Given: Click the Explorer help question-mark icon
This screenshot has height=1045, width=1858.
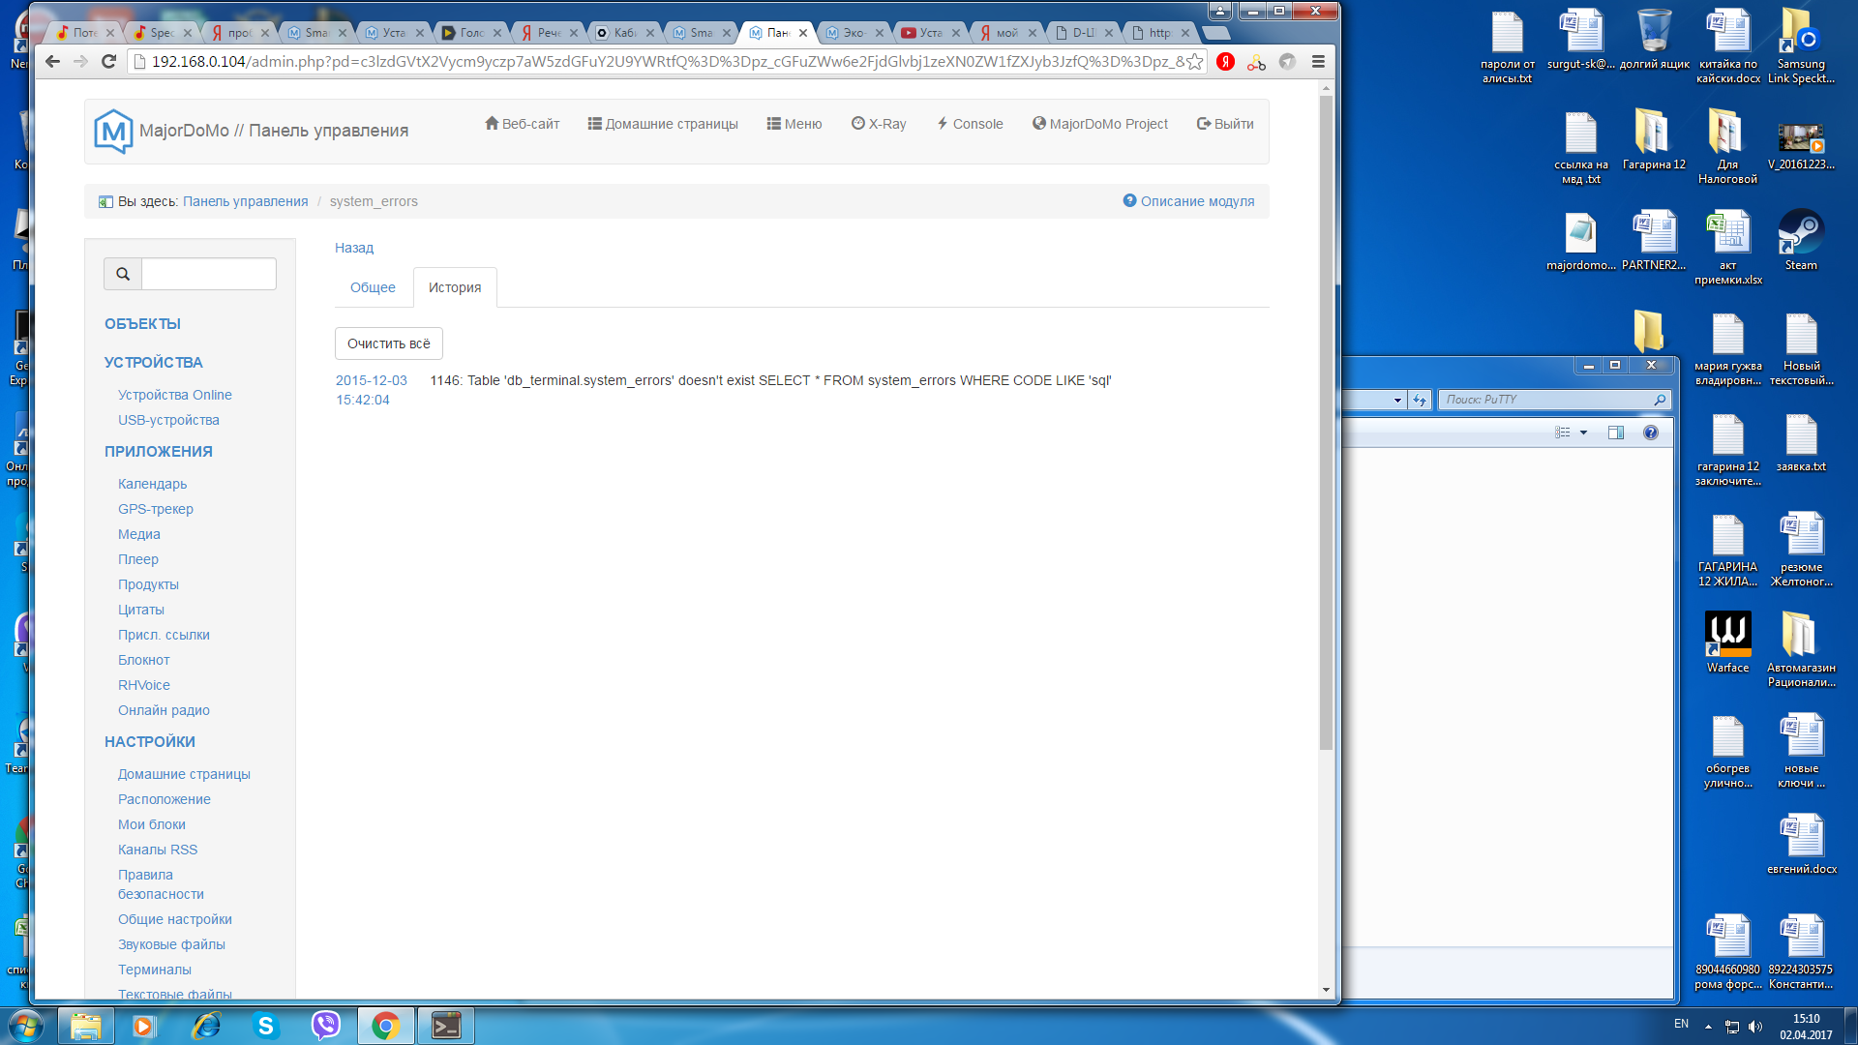Looking at the screenshot, I should click(x=1651, y=433).
